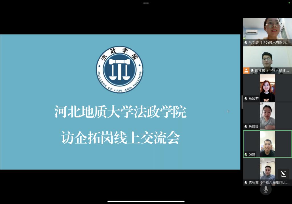Click the green active mic icon beside 张颢

(x=246, y=154)
